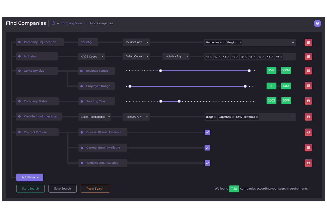Click the info icon beside Employee Range
The height and width of the screenshot is (218, 327).
coord(82,86)
